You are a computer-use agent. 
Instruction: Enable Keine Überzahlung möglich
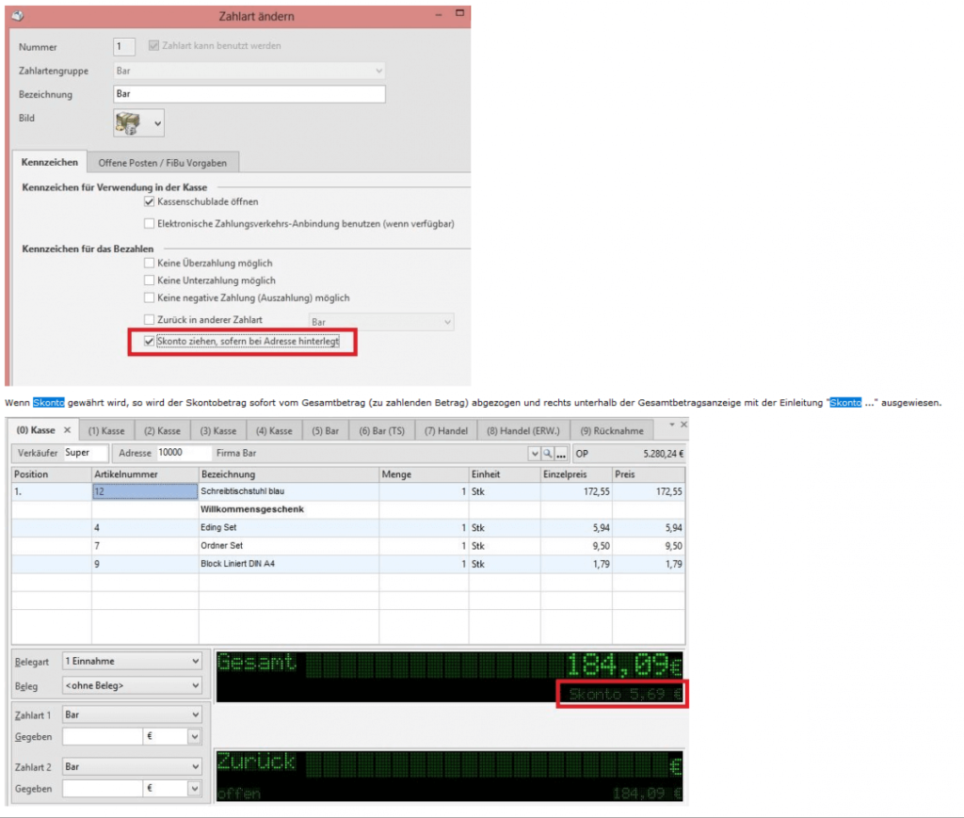[x=149, y=264]
